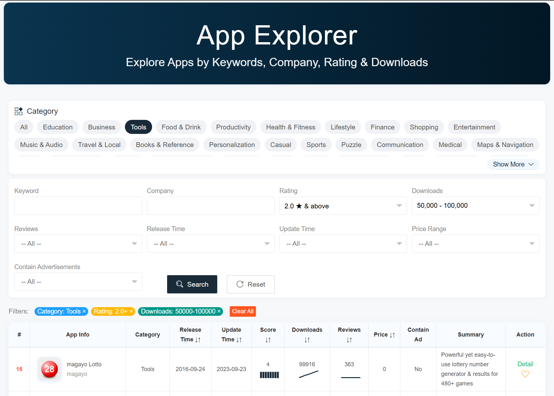
Task: Toggle off the Tools category chip
Action: coord(138,127)
